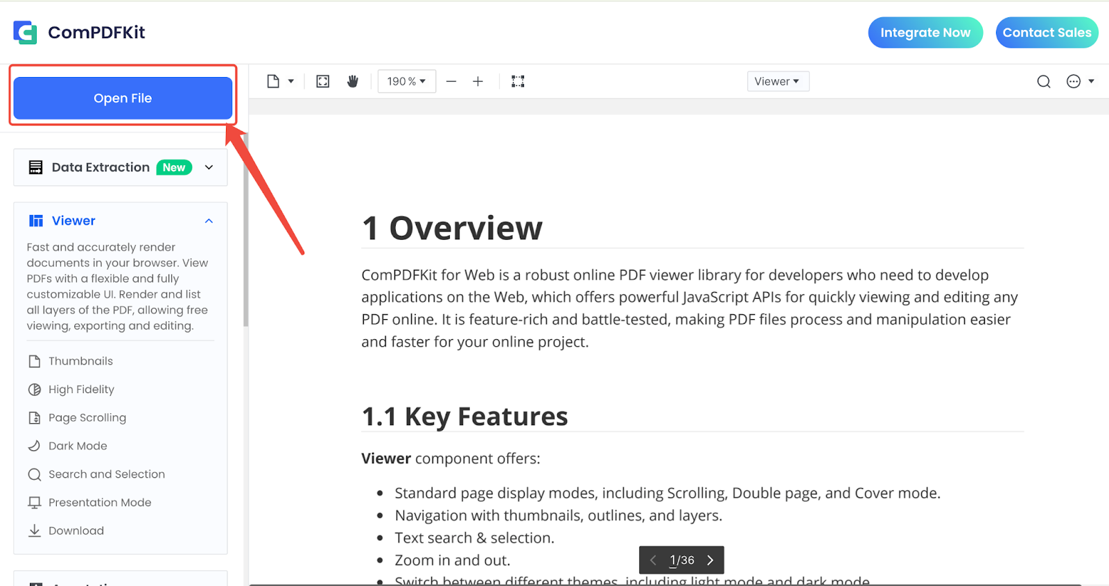Click the Page Scrolling document icon
The height and width of the screenshot is (586, 1109).
[34, 417]
